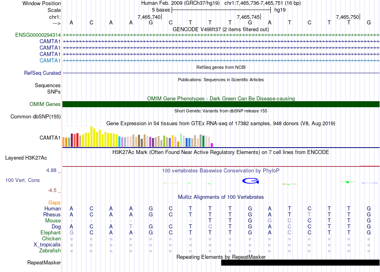
Task: Click the OMIM Genes track label
Action: 45,104
